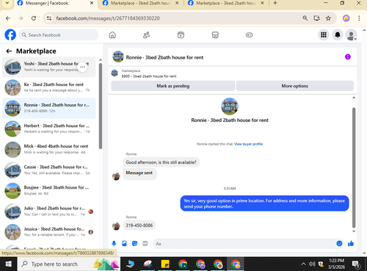Go to the Facebook Home feed icon

(112, 35)
